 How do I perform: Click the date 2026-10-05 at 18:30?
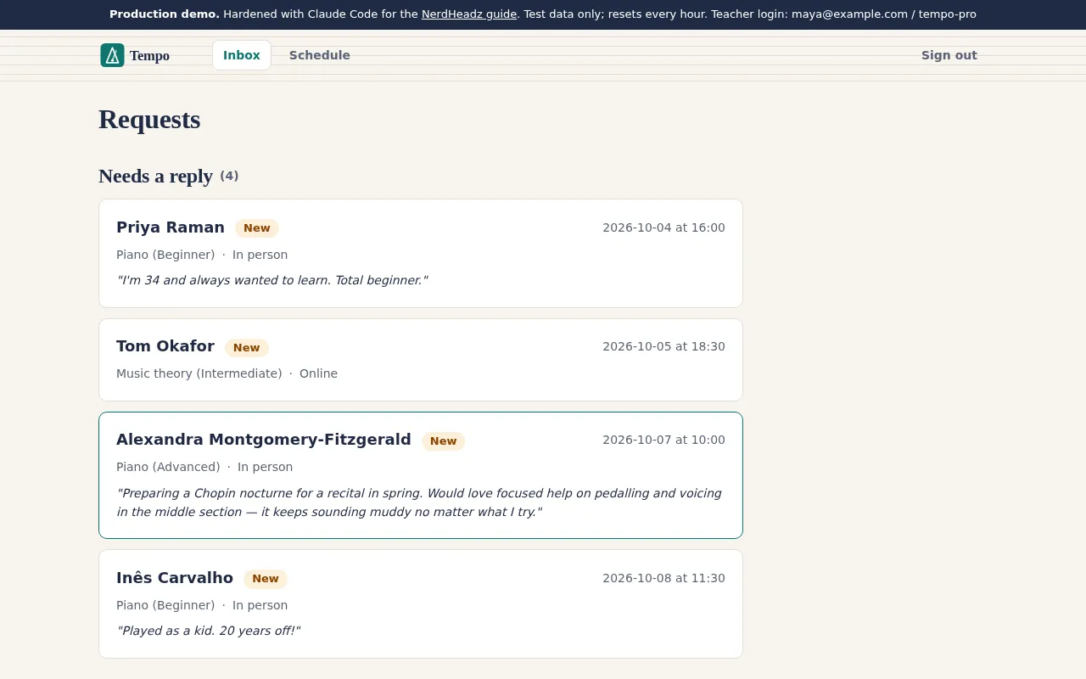(664, 346)
